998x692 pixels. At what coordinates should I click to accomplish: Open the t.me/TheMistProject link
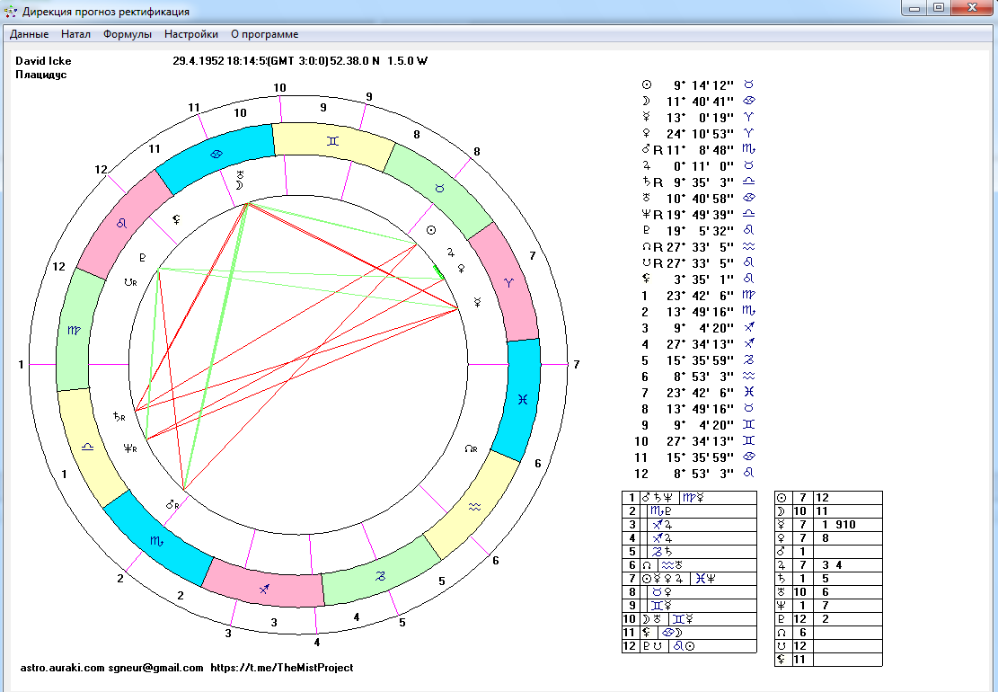281,668
